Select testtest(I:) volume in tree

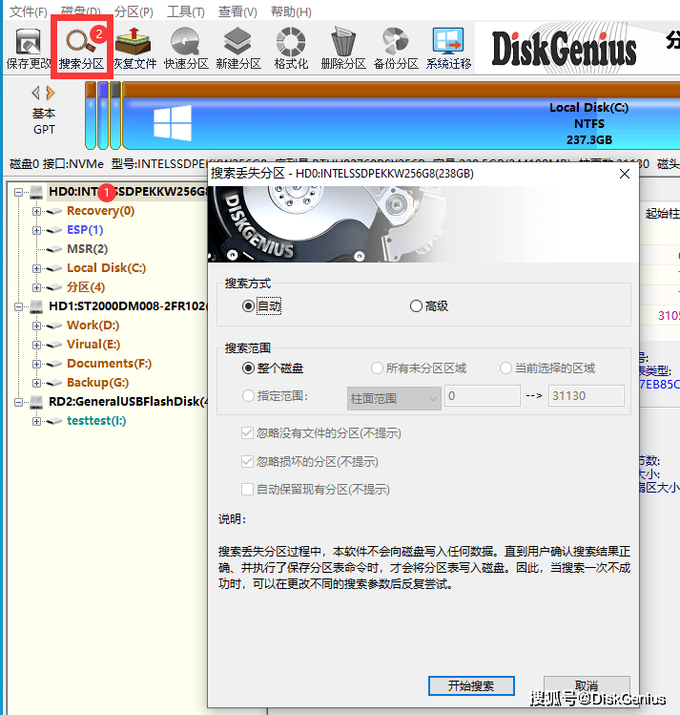point(96,421)
